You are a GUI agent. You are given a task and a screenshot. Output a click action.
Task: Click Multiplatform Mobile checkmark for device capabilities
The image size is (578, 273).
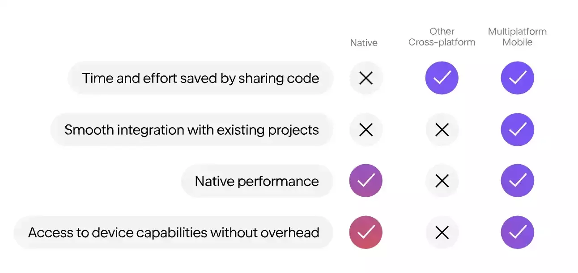[518, 232]
